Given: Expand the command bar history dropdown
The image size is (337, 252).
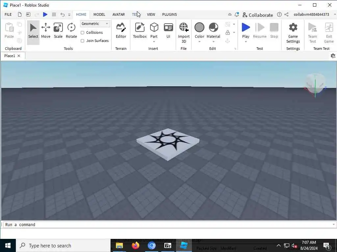Looking at the screenshot, I should tap(334, 224).
